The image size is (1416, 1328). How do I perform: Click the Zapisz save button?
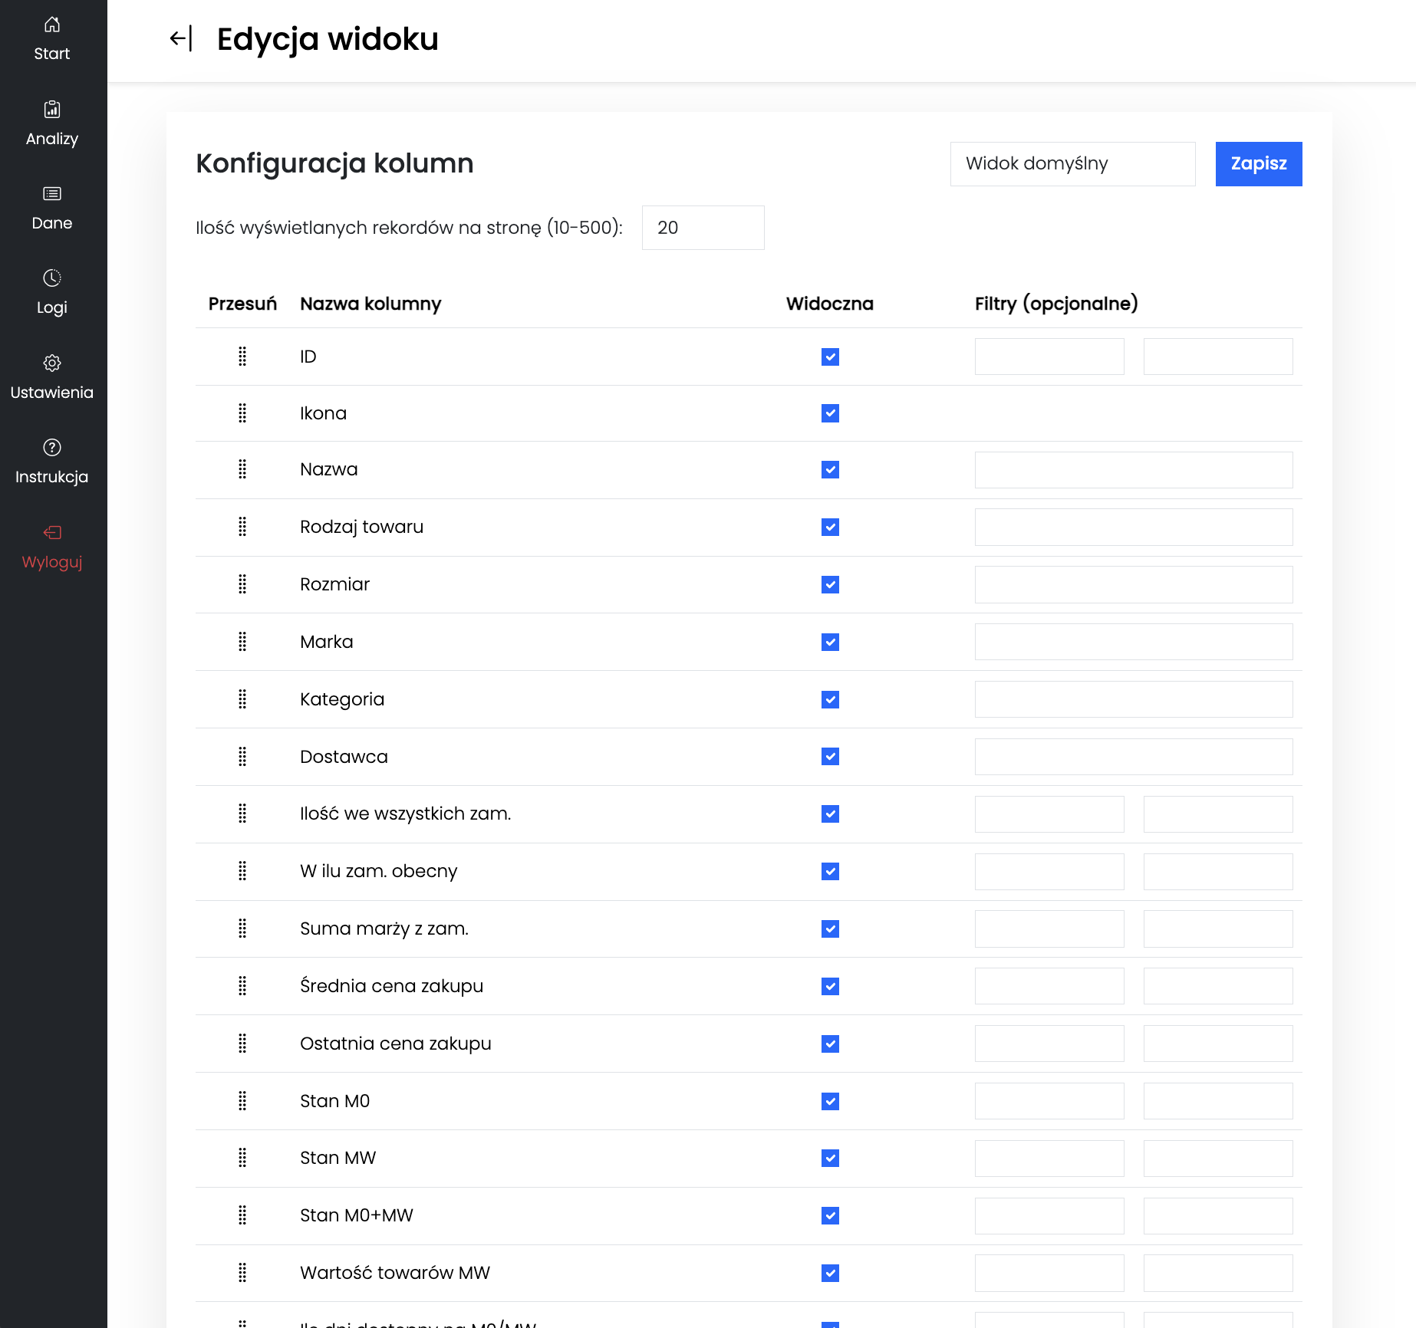(x=1259, y=164)
